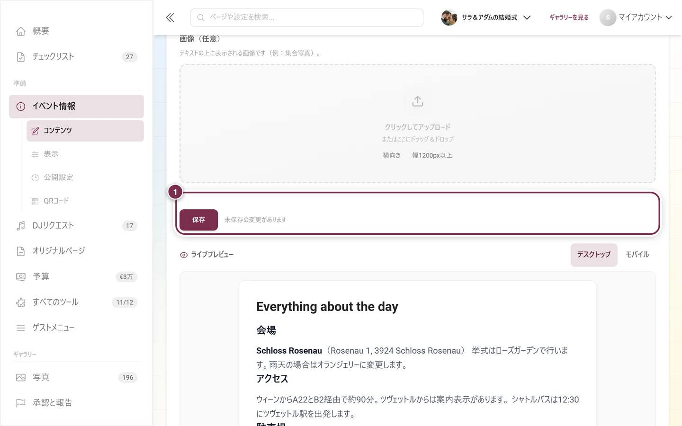Click the upload arrow icon
Viewport: 682px width, 426px height.
[x=418, y=101]
